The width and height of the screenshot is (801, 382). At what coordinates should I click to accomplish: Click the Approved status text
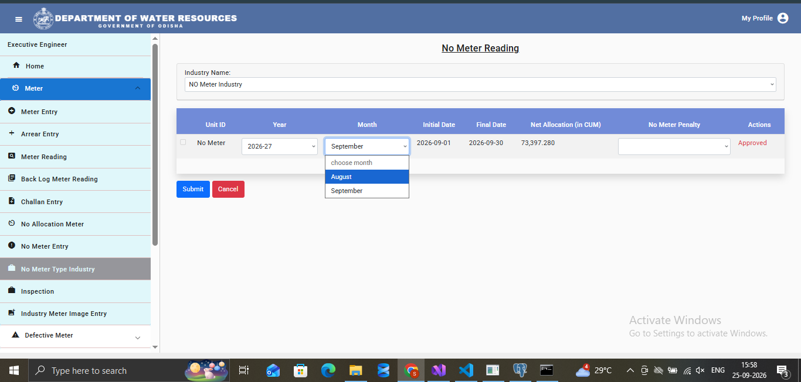(x=752, y=143)
